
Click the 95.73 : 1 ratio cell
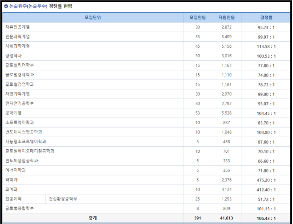tap(266, 27)
